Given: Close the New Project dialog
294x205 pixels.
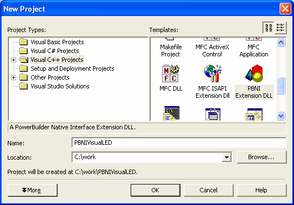Looking at the screenshot, I should (x=285, y=9).
